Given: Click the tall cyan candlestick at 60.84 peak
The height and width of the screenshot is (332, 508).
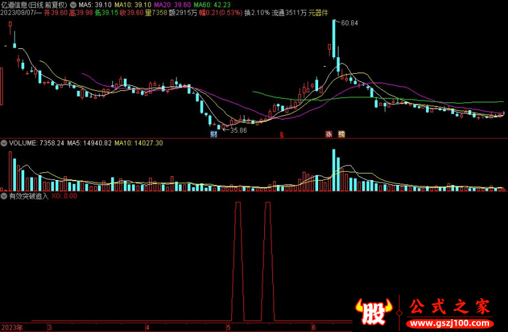Looking at the screenshot, I should tap(334, 39).
